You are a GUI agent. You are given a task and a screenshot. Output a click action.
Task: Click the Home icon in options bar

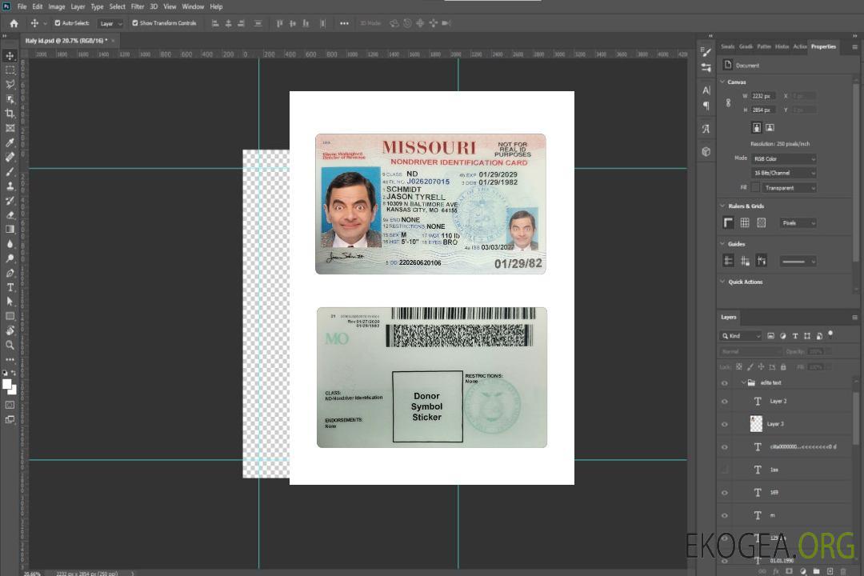point(14,23)
